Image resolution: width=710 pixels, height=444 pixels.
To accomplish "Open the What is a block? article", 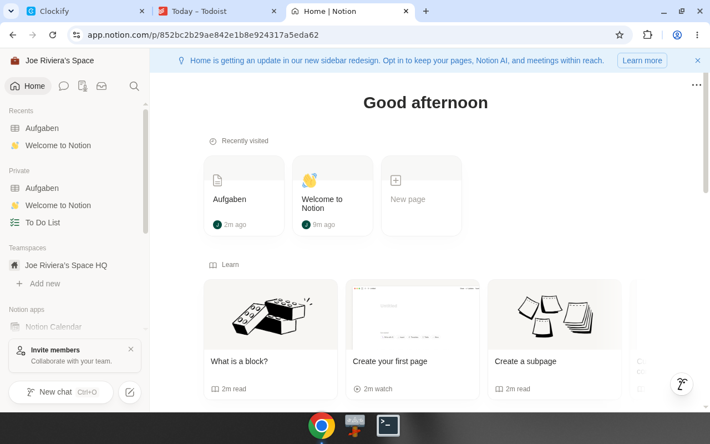I will coord(271,340).
